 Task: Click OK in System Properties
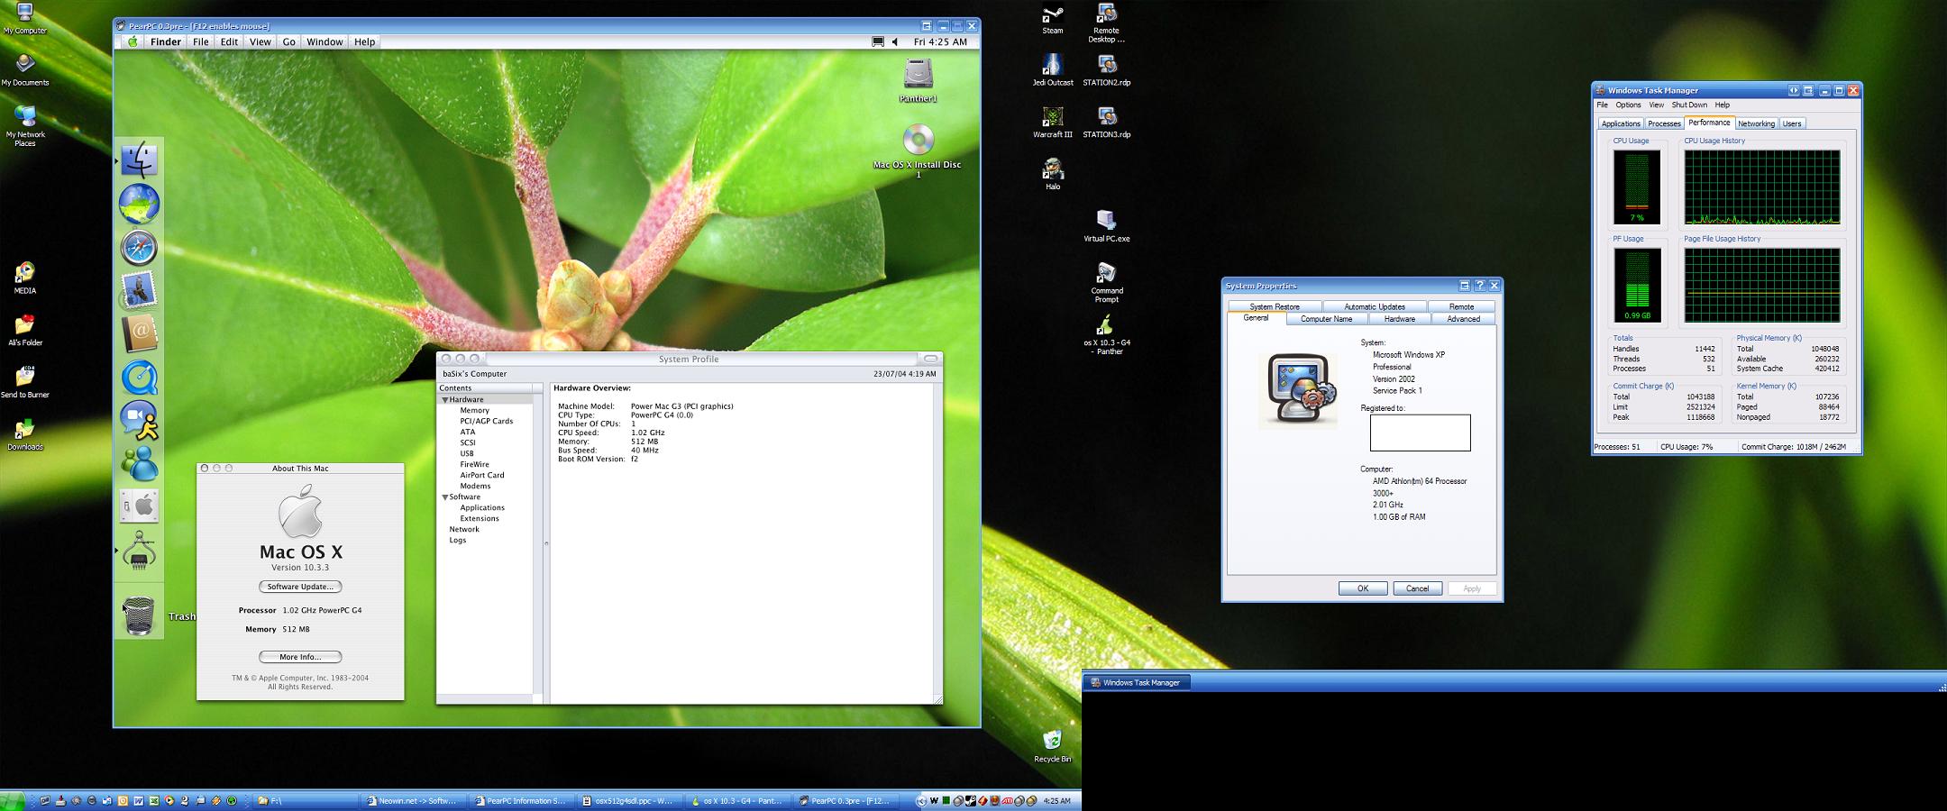1363,588
